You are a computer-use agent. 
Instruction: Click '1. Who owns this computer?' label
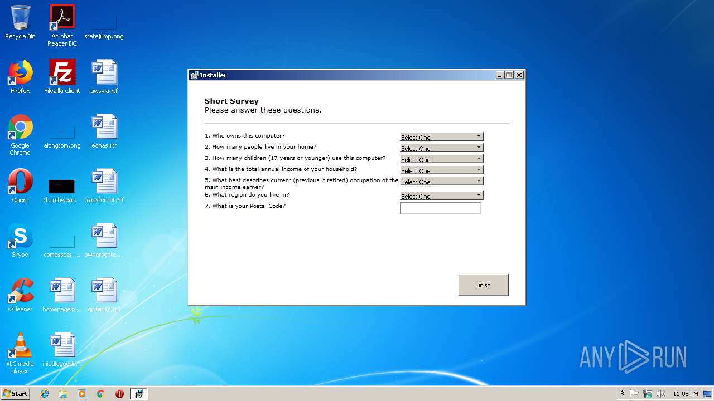[245, 136]
